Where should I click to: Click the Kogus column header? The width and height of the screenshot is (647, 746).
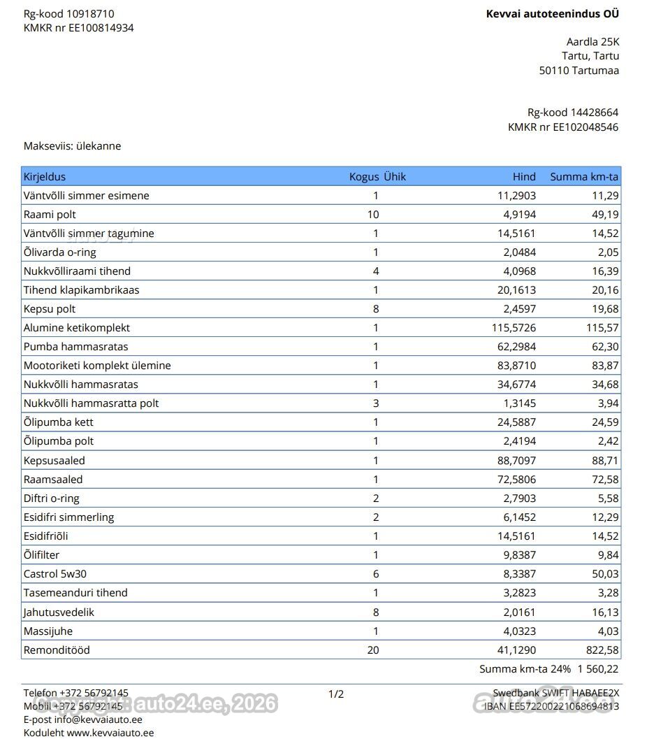tap(364, 176)
